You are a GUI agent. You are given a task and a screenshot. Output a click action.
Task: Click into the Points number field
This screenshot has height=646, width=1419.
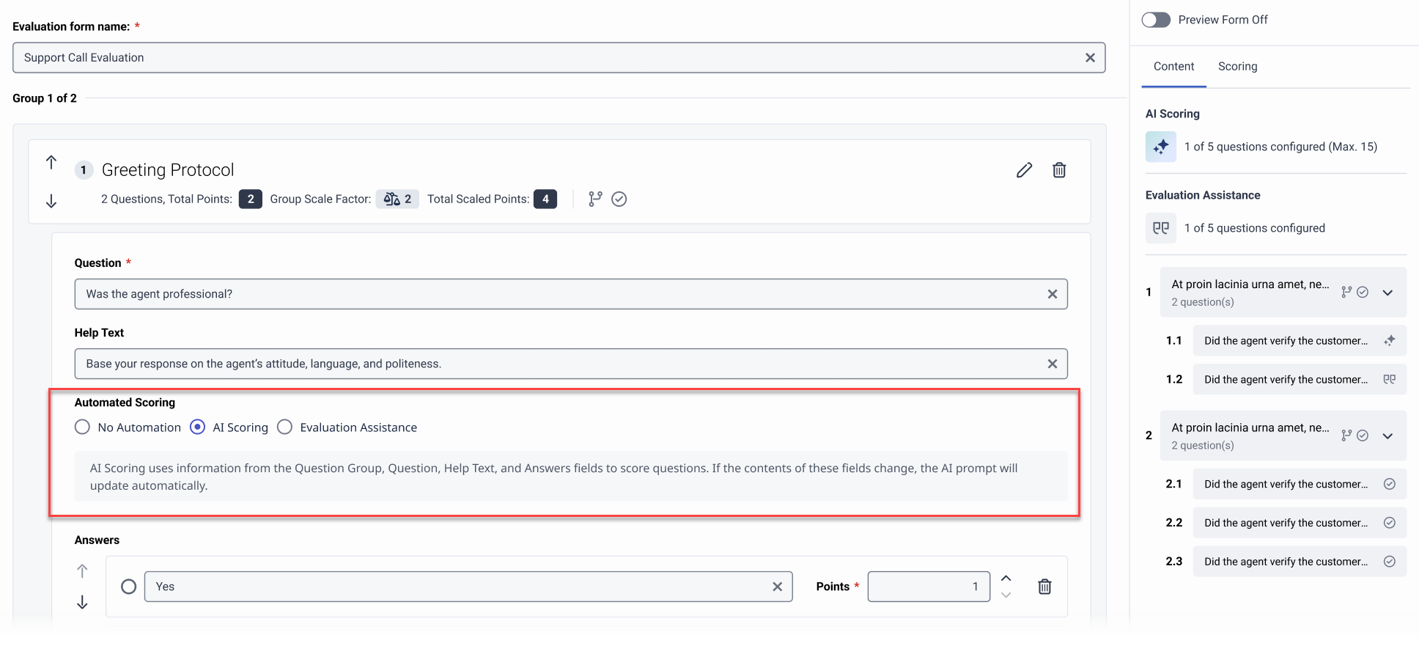[929, 587]
